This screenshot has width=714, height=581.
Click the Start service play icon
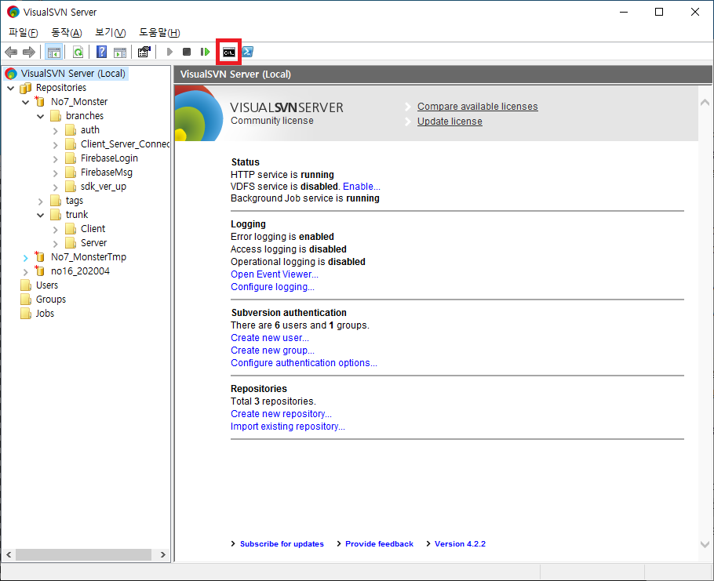tap(169, 52)
